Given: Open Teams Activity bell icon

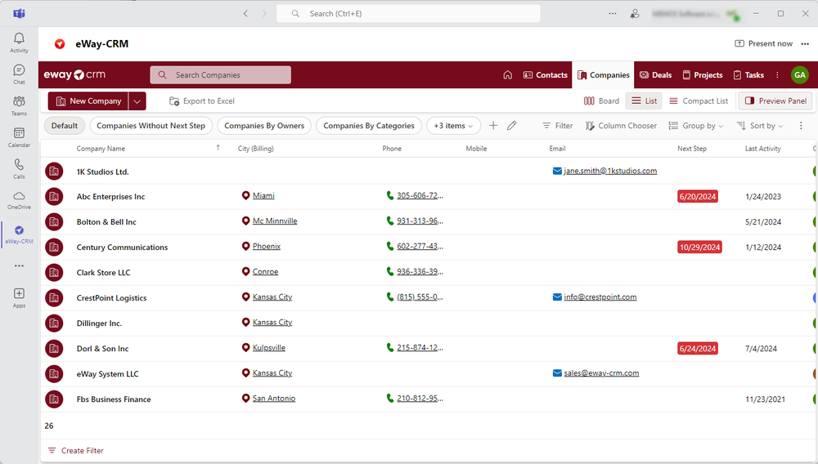Looking at the screenshot, I should [x=19, y=42].
